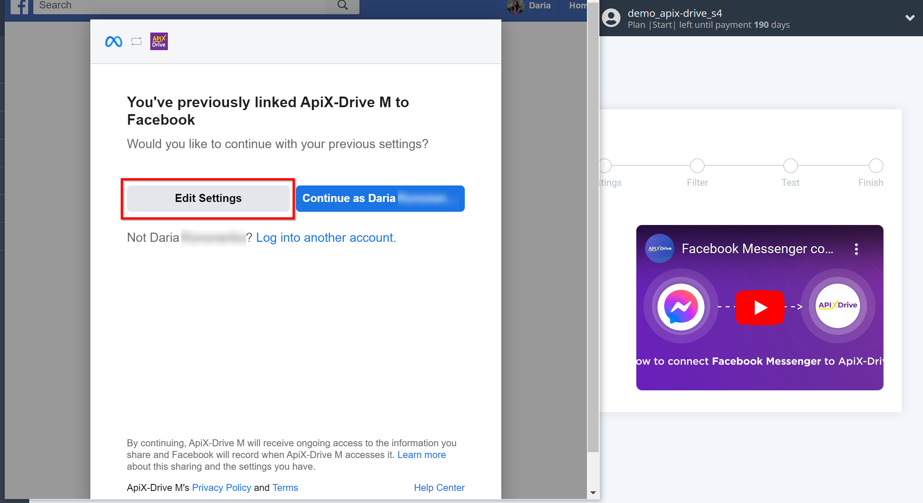Click the scrollbar down arrow
This screenshot has height=503, width=923.
pos(593,493)
